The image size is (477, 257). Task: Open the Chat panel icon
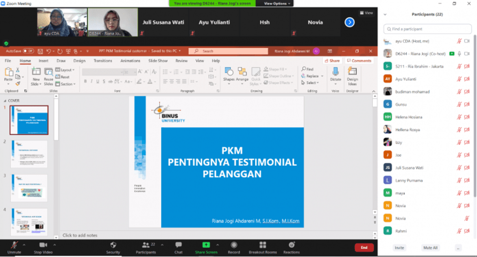[x=178, y=245]
